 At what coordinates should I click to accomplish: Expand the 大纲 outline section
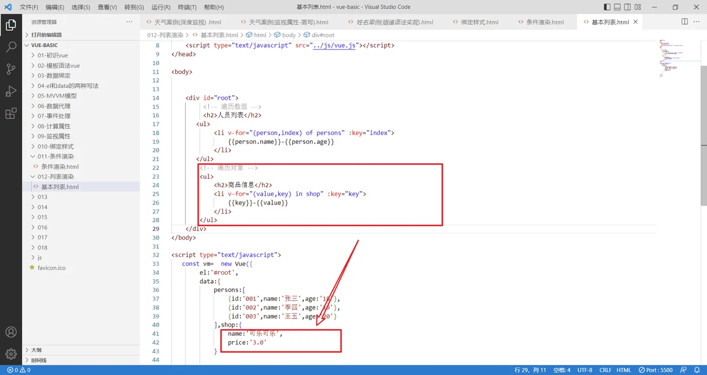[x=81, y=350]
